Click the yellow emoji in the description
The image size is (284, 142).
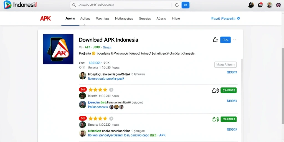(x=94, y=54)
